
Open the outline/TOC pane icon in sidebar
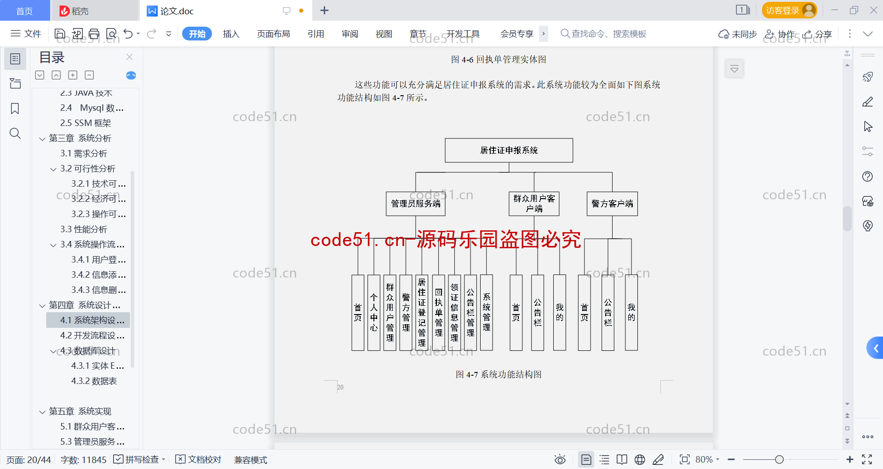coord(15,59)
